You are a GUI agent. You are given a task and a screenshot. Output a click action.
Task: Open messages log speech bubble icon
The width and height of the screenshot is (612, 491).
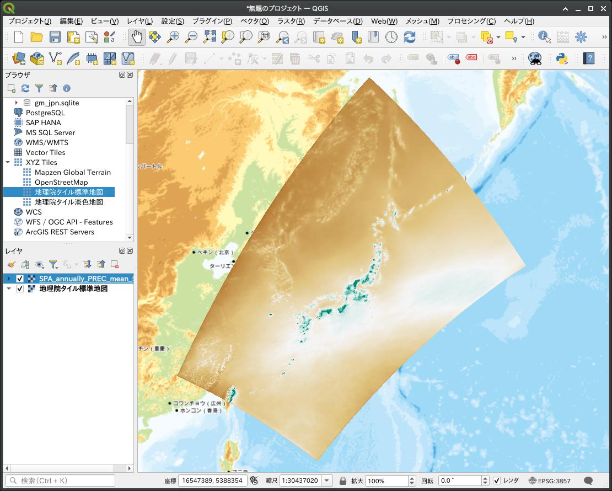tap(588, 481)
